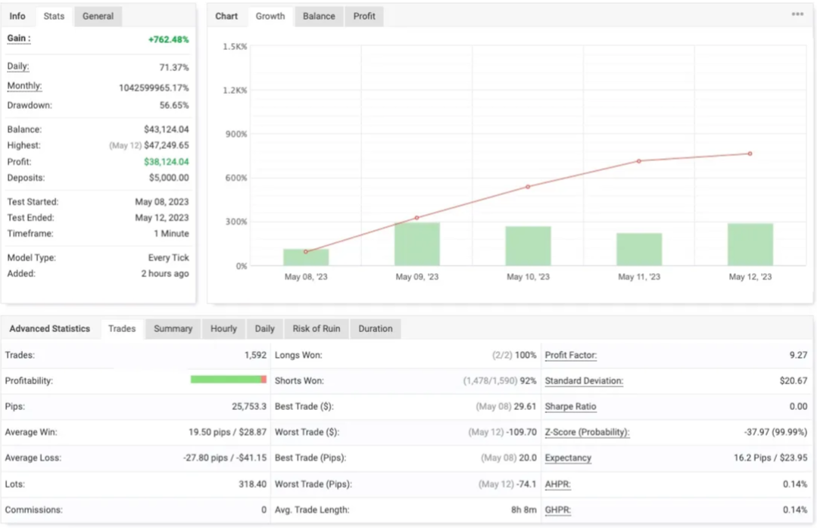The width and height of the screenshot is (817, 528).
Task: Select the Trades tab
Action: click(121, 328)
